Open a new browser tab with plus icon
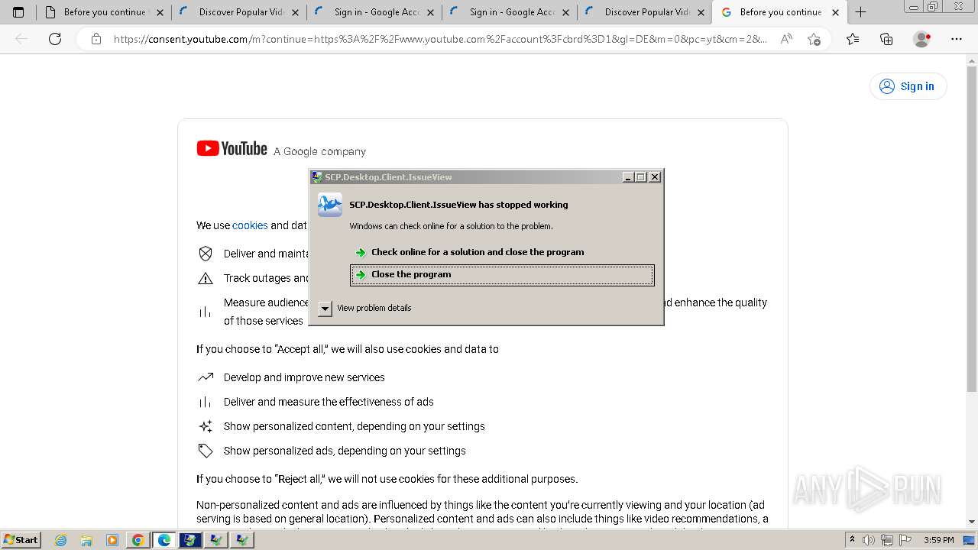978x550 pixels. point(860,12)
